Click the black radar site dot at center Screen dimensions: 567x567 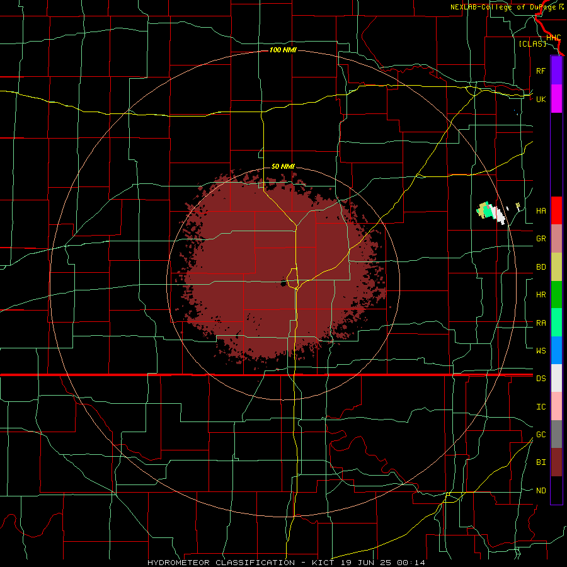coord(284,283)
